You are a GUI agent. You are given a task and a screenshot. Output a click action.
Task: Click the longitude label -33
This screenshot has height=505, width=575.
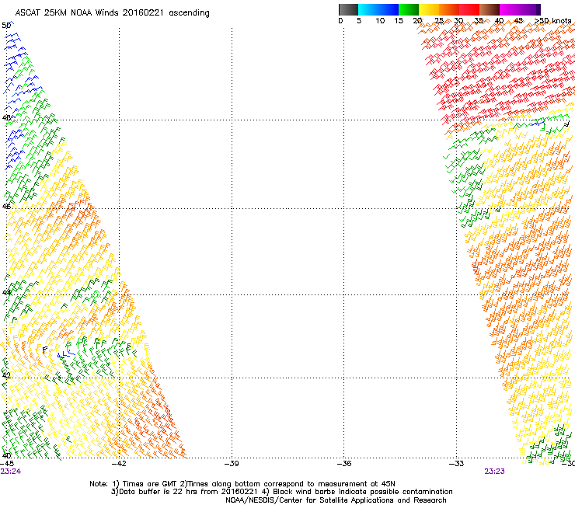click(457, 464)
